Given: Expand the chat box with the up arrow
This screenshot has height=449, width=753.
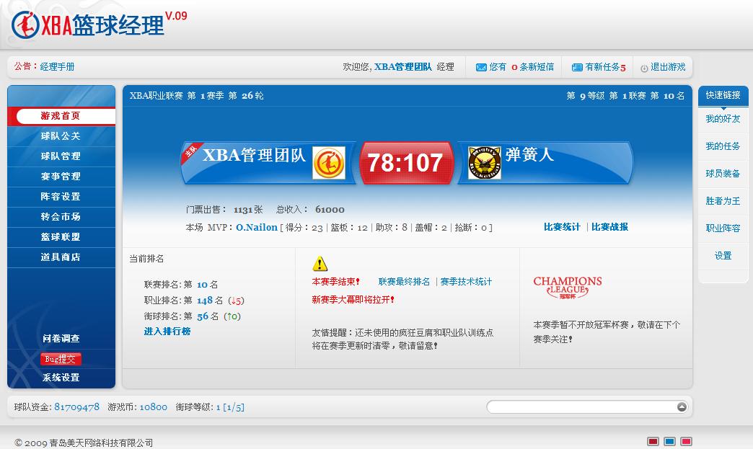Looking at the screenshot, I should tap(682, 407).
